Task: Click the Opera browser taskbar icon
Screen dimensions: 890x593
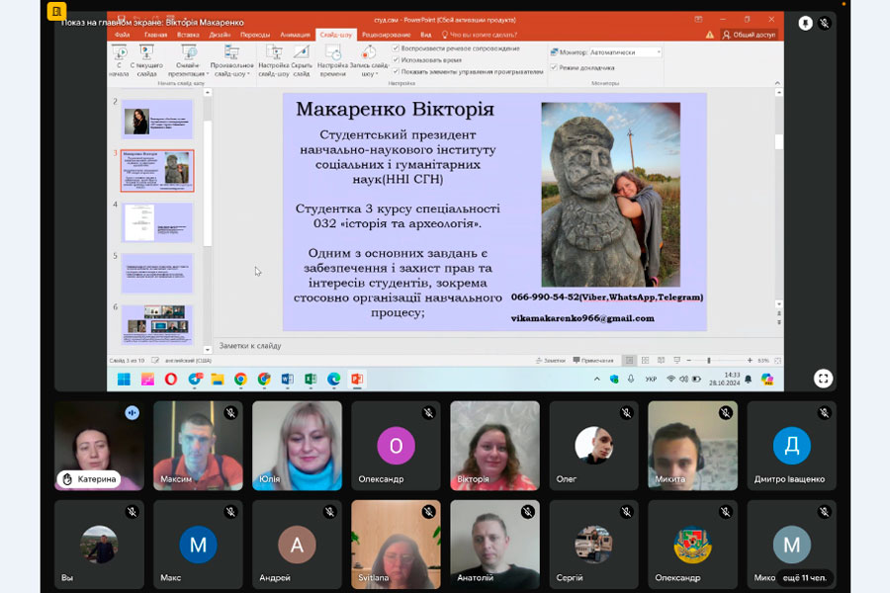Action: point(171,379)
